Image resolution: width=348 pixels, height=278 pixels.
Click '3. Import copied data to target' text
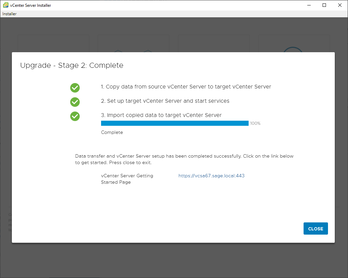pos(161,115)
